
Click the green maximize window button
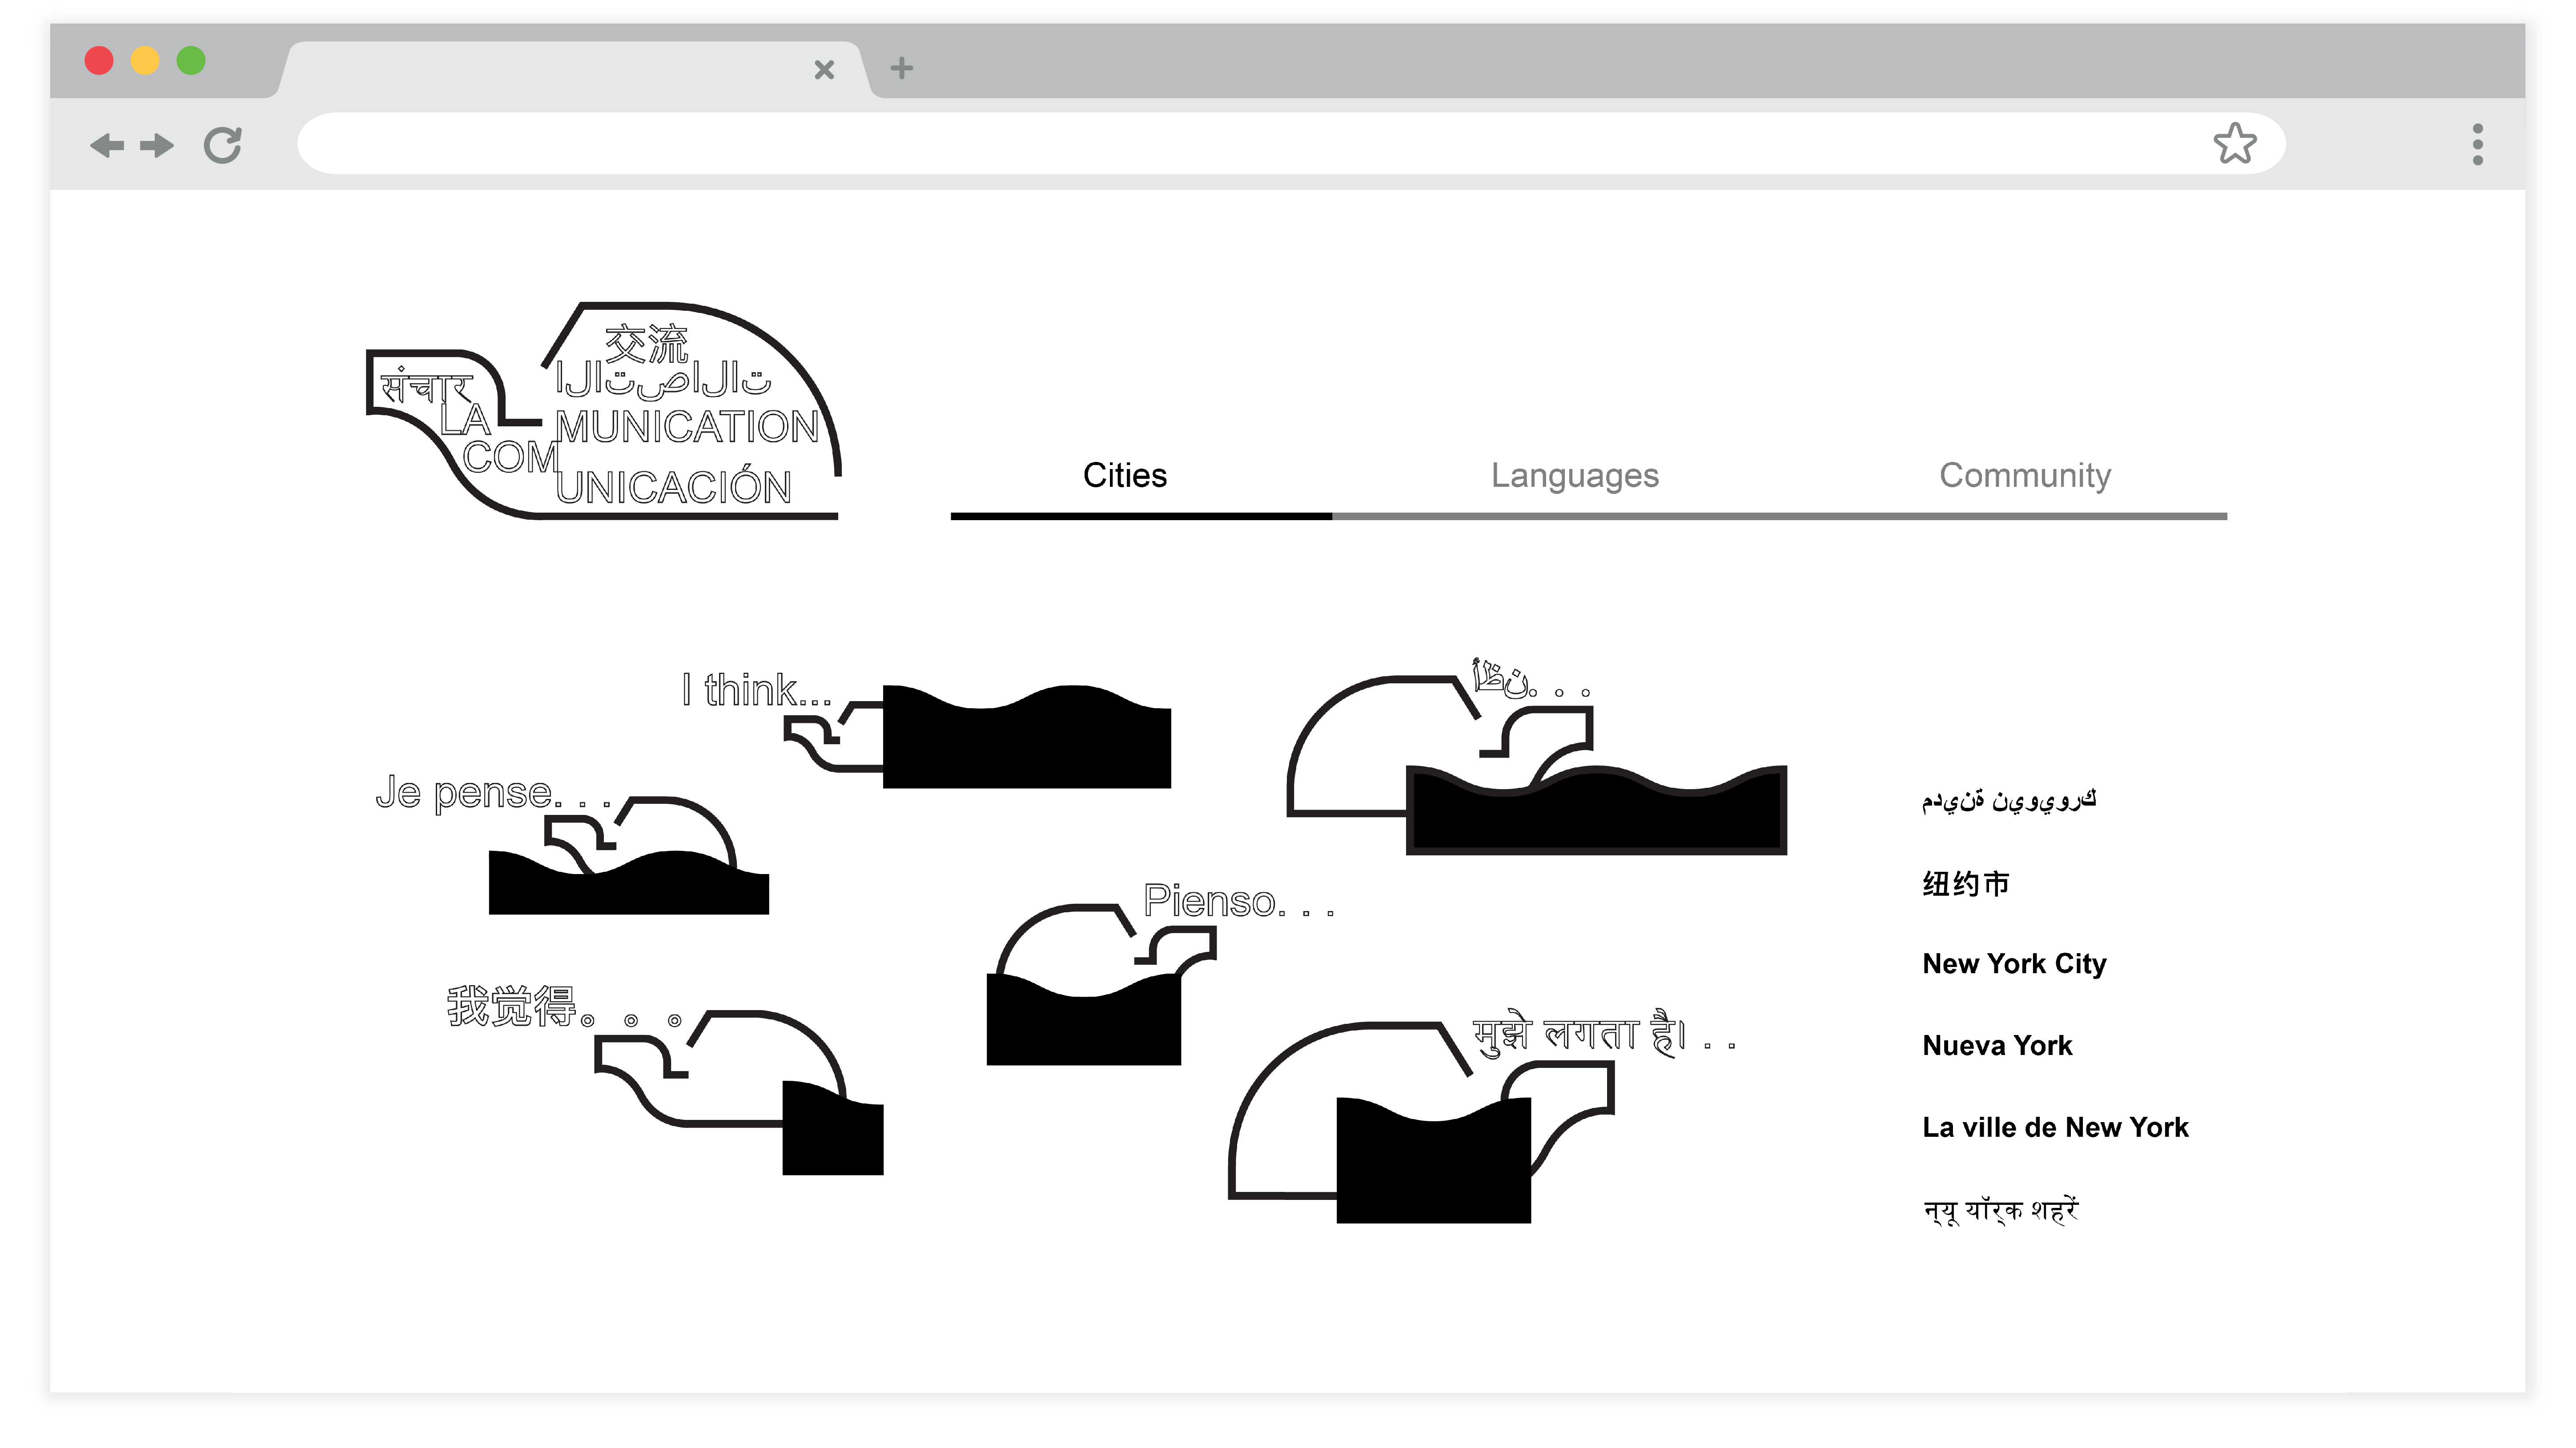tap(191, 61)
